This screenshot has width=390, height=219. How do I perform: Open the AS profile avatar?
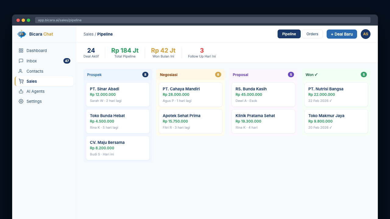coord(365,34)
